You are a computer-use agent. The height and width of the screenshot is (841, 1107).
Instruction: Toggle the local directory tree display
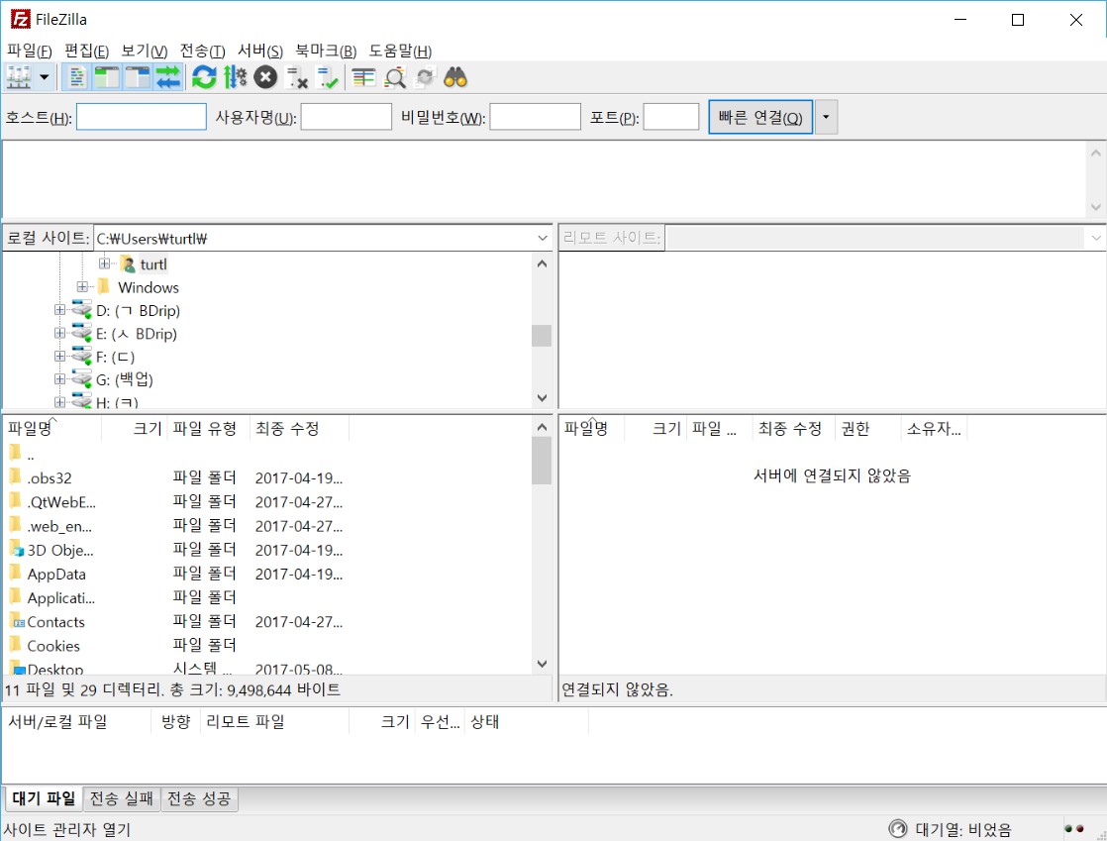[x=107, y=77]
